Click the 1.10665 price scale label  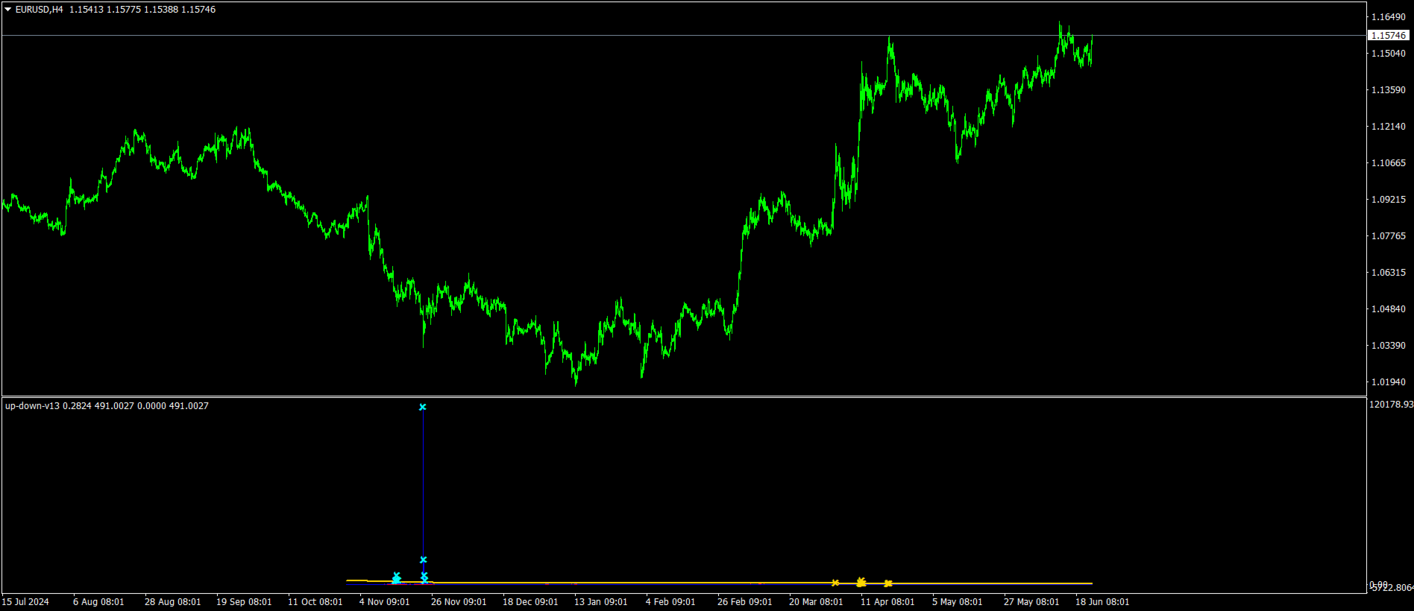1389,163
